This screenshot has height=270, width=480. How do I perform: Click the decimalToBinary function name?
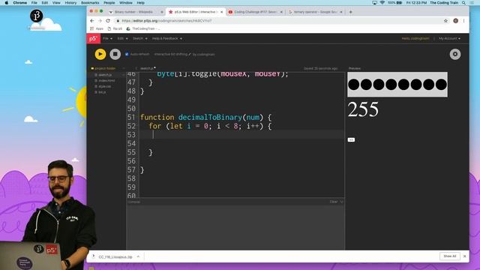(210, 117)
